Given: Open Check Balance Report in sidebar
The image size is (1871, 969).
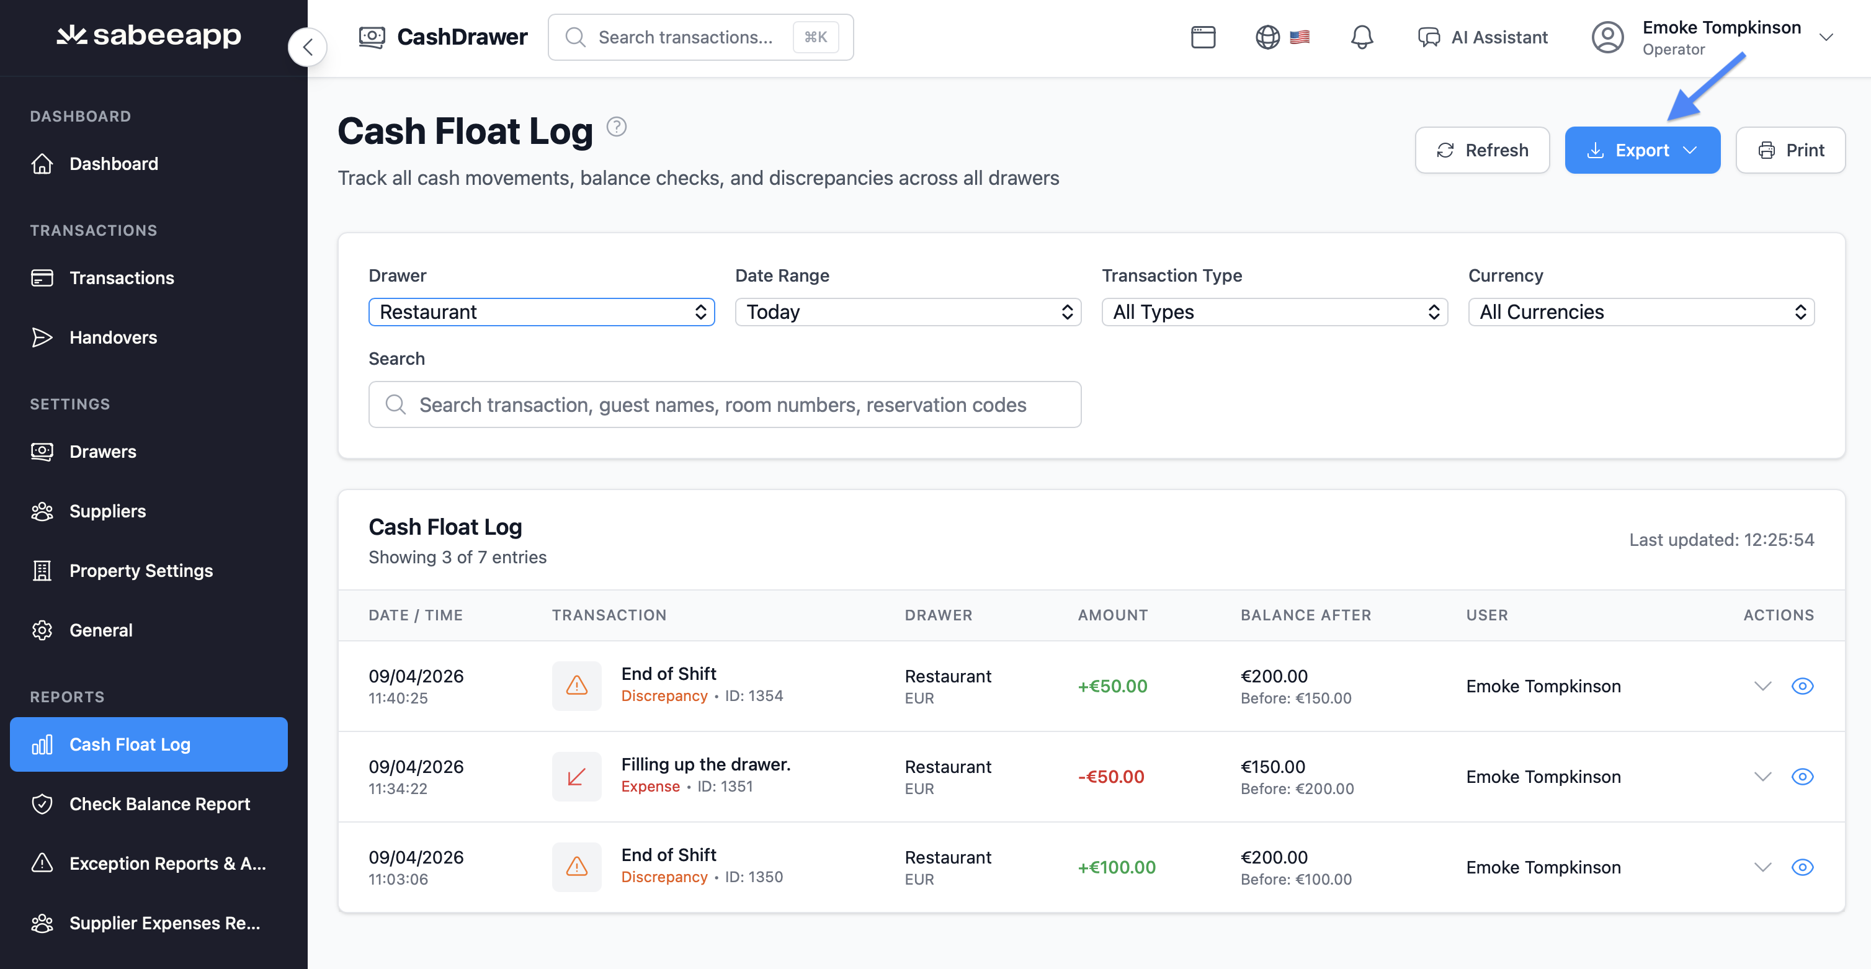Looking at the screenshot, I should coord(159,803).
